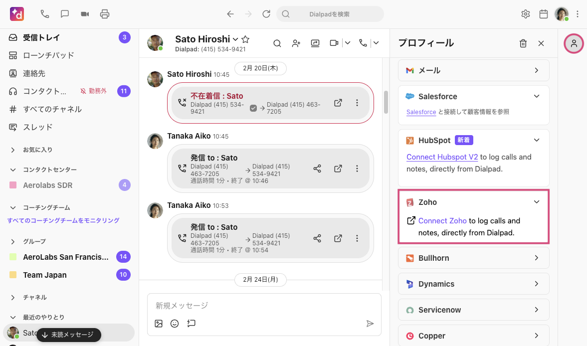This screenshot has height=346, width=587.
Task: Open the emoji picker
Action: [175, 324]
